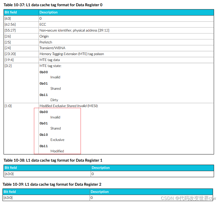
Task: Click the 0b11 value above Dirty
Action: pyautogui.click(x=44, y=95)
